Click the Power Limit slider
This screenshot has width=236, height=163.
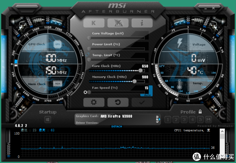pos(116,49)
